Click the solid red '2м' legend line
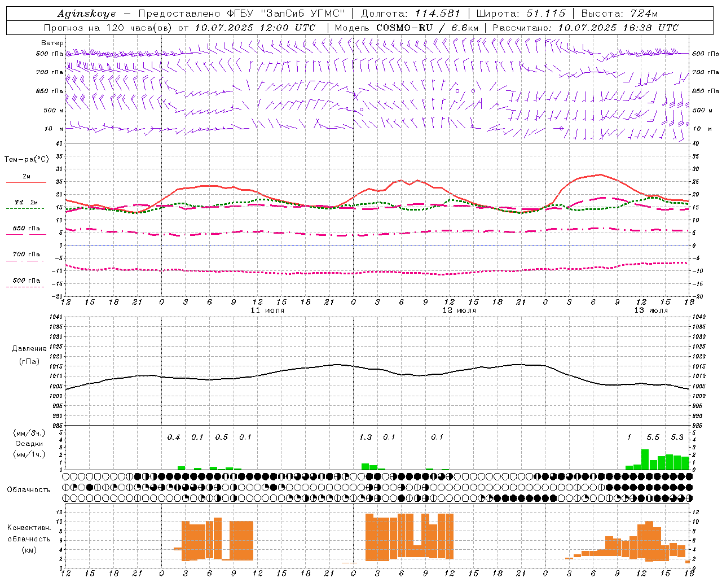 pos(27,182)
